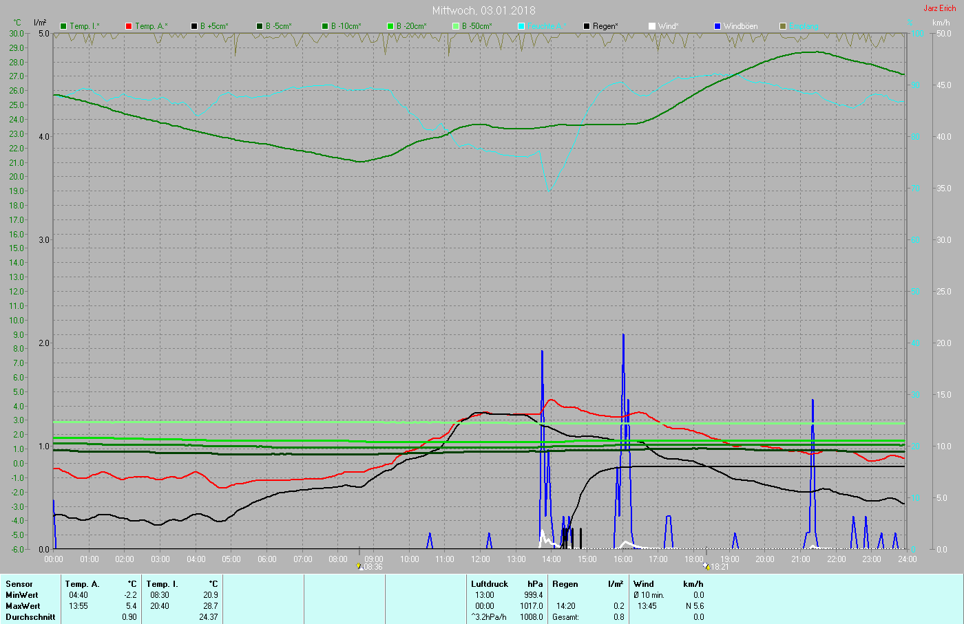Click the sunset icon at 18:21
Image resolution: width=964 pixels, height=624 pixels.
click(x=706, y=567)
